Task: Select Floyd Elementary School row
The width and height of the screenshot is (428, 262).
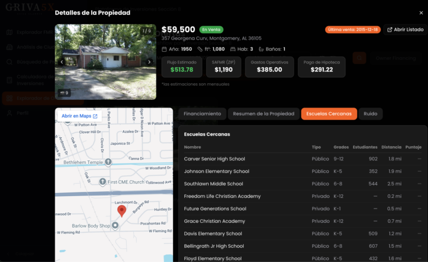Action: [x=303, y=258]
